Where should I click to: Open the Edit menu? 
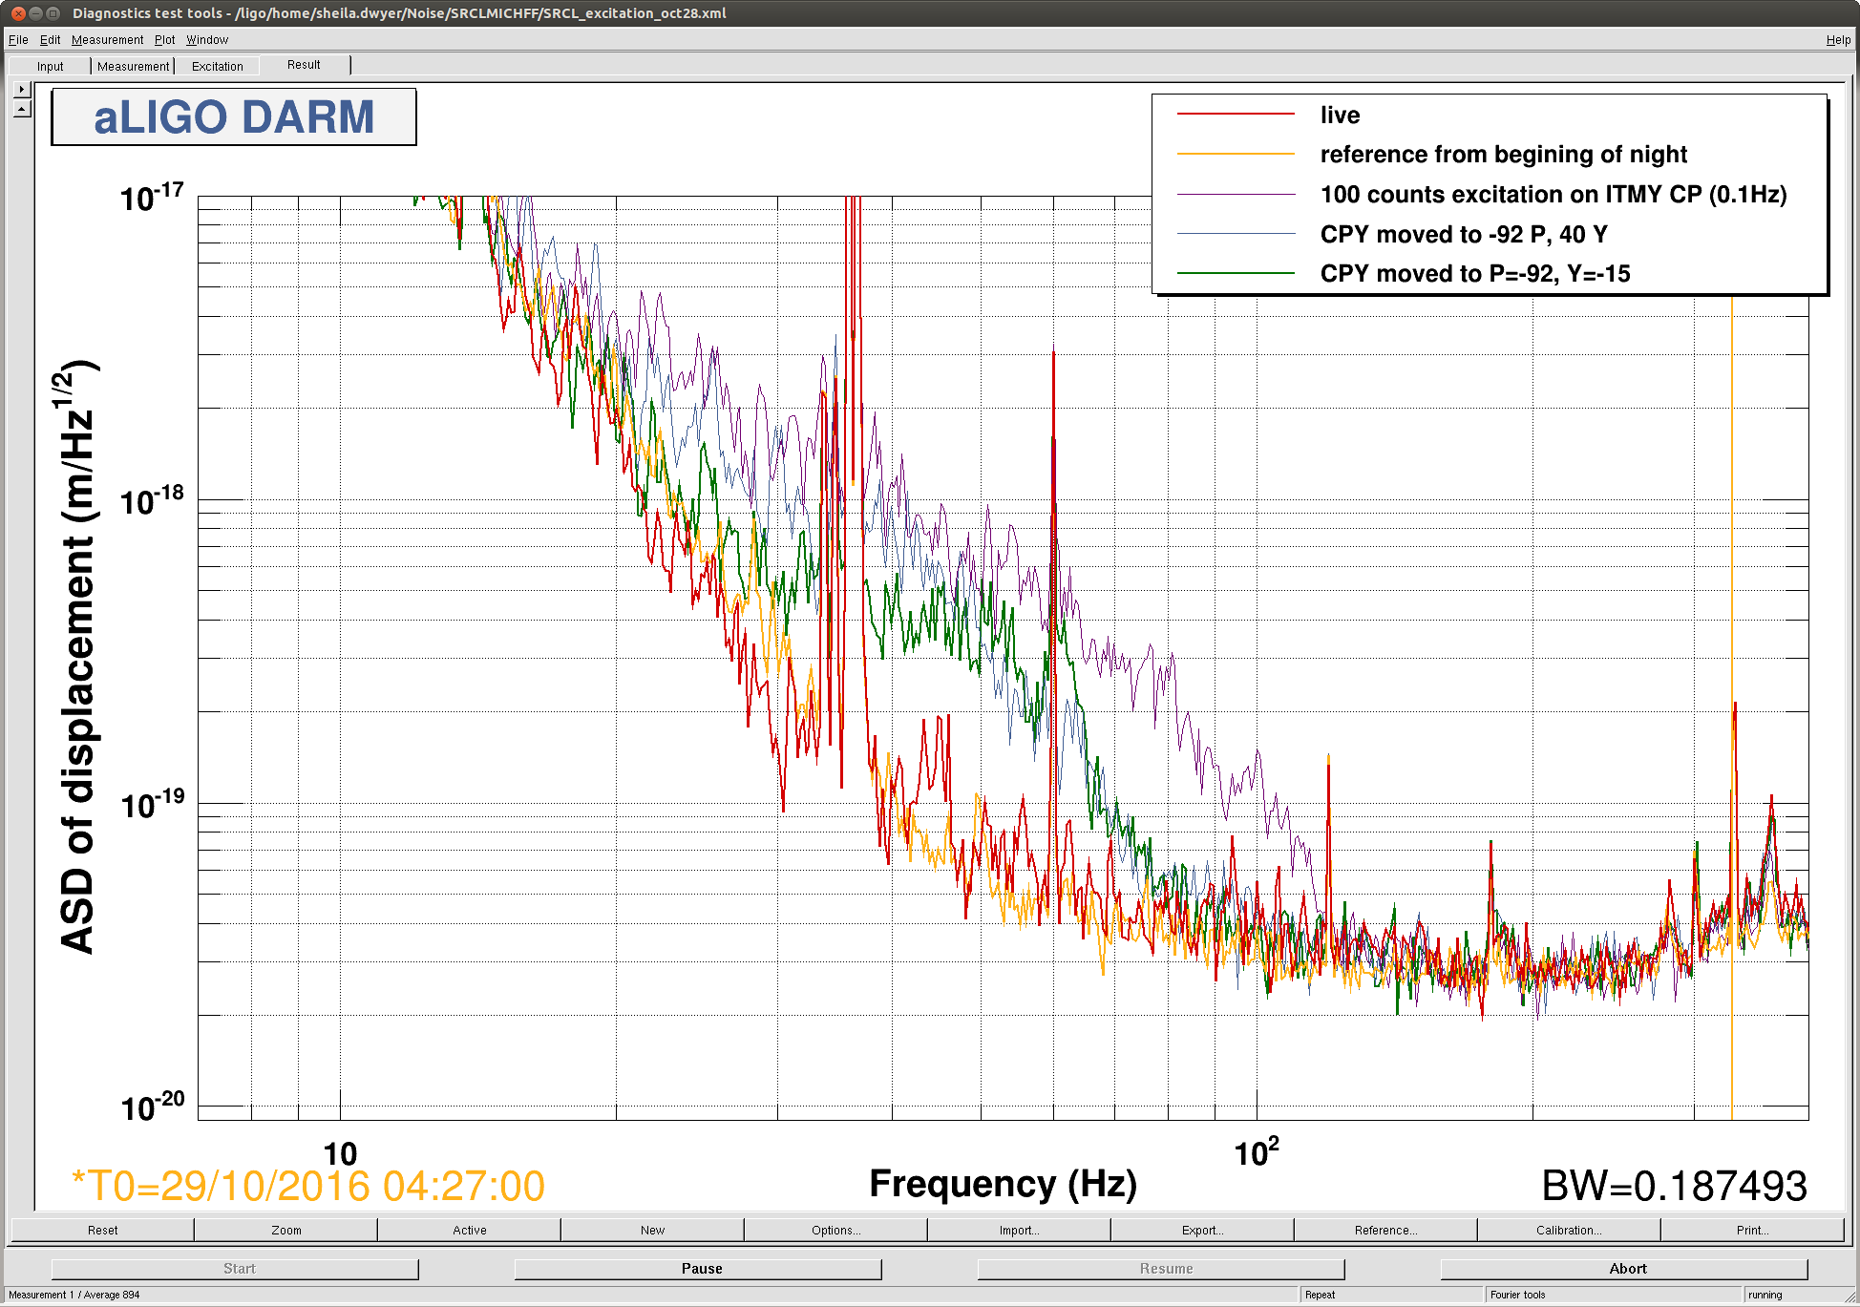50,40
